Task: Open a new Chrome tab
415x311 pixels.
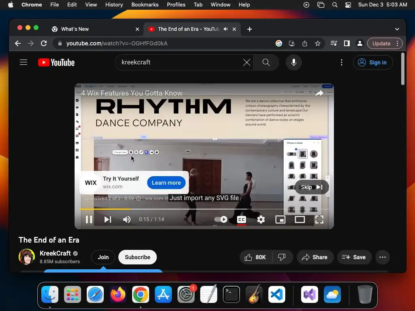Action: click(x=250, y=29)
